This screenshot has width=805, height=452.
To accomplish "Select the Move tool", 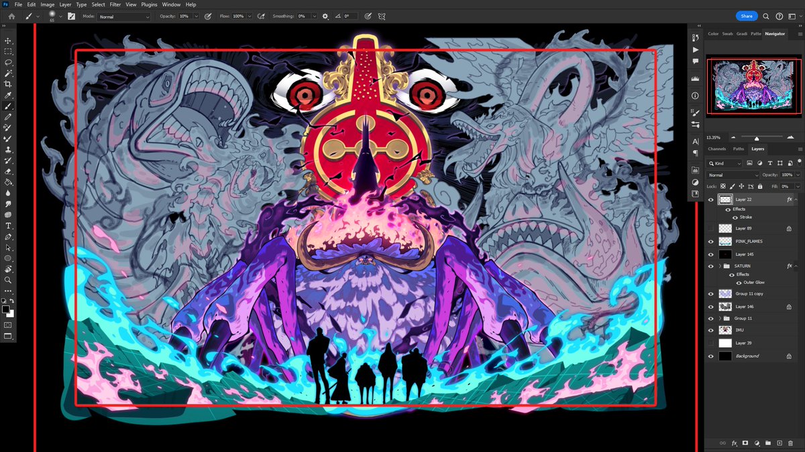I will pyautogui.click(x=8, y=41).
